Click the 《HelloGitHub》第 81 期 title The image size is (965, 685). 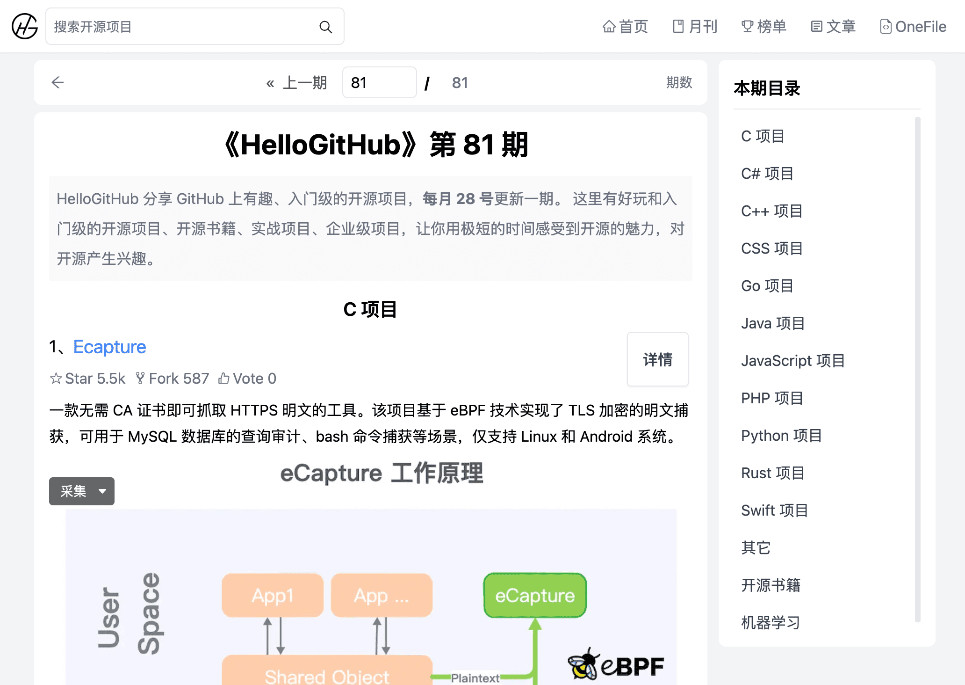point(377,145)
